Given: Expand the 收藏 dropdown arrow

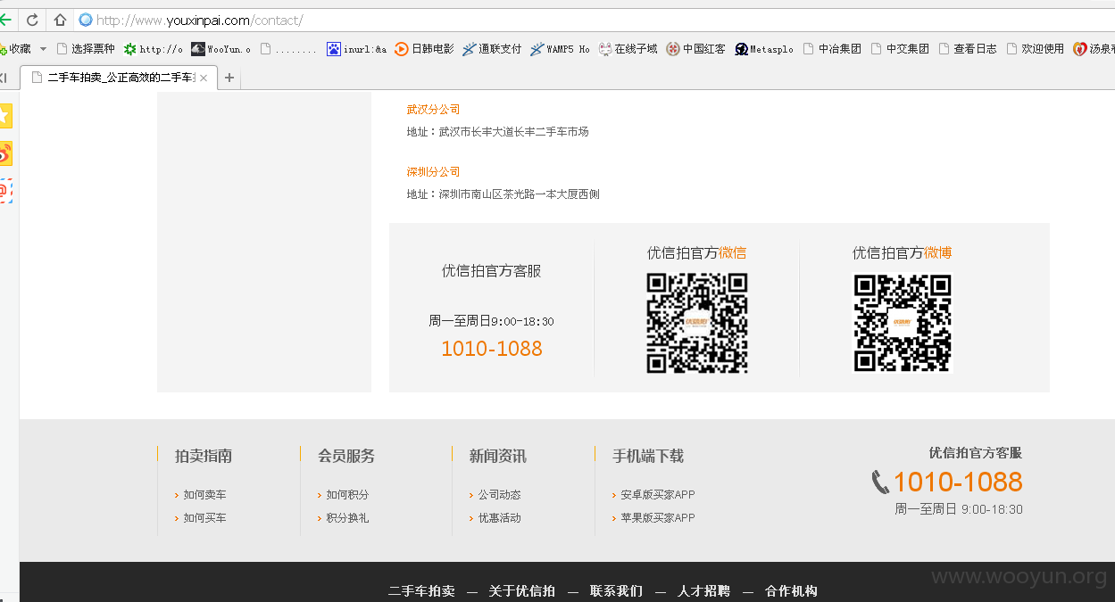Looking at the screenshot, I should click(43, 49).
